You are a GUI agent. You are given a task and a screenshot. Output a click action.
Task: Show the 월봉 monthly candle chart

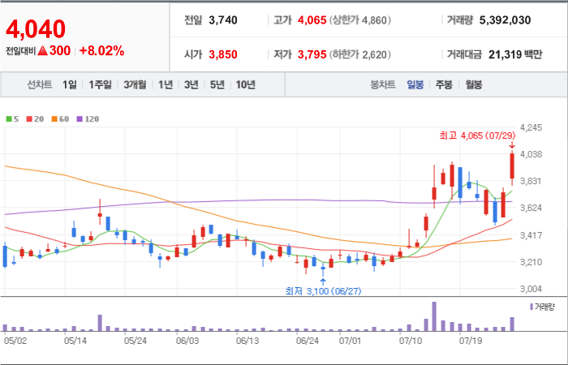[x=473, y=85]
